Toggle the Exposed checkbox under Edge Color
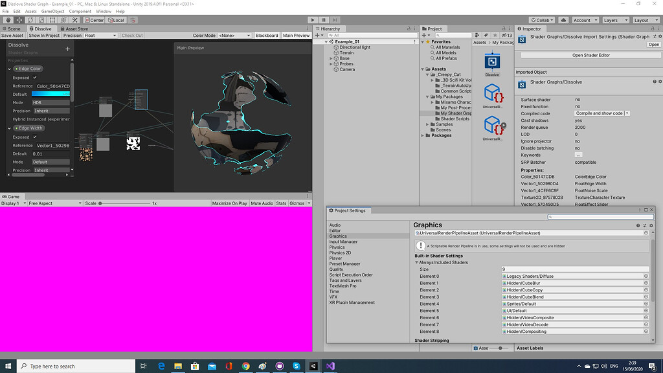Image resolution: width=663 pixels, height=373 pixels. pos(34,78)
